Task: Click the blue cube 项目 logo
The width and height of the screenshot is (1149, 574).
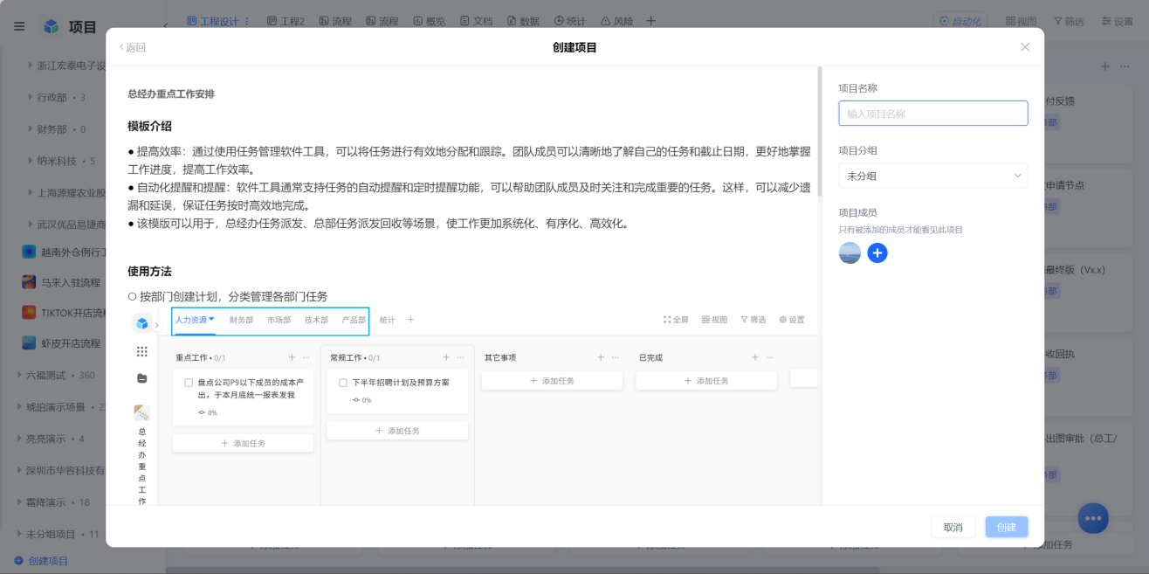Action: (x=52, y=26)
